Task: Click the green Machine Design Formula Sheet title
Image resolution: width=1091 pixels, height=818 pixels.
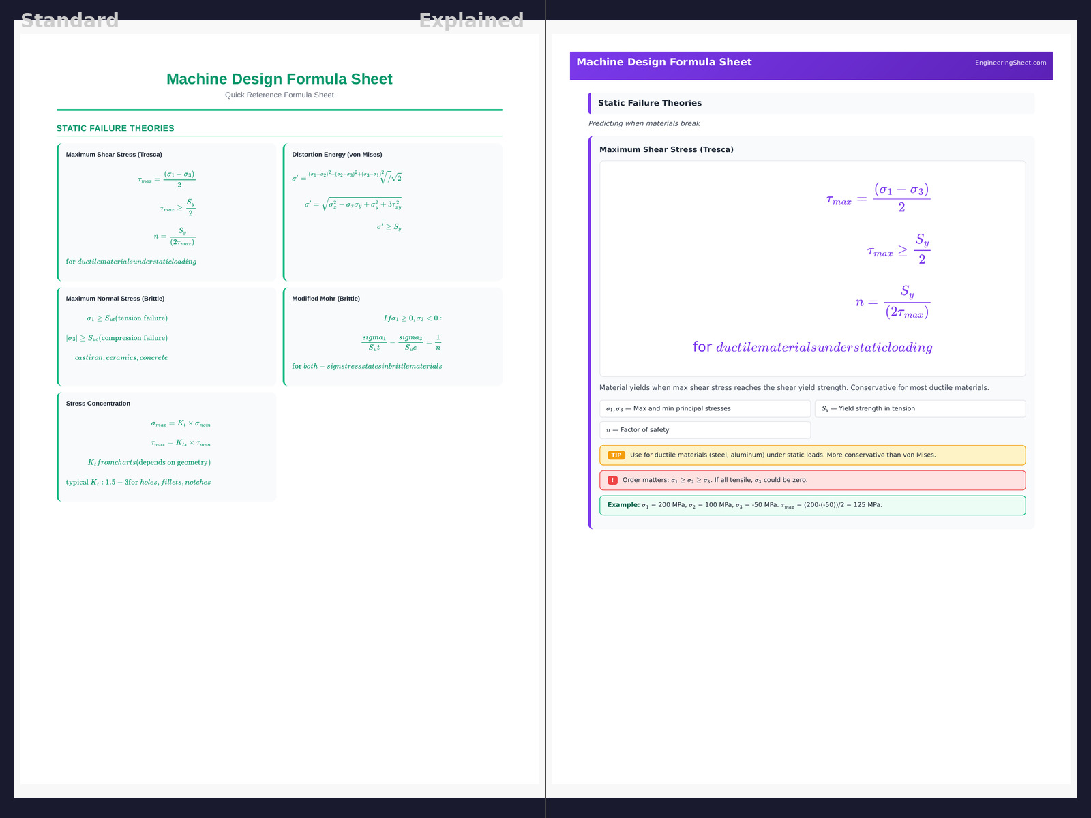Action: (x=279, y=79)
